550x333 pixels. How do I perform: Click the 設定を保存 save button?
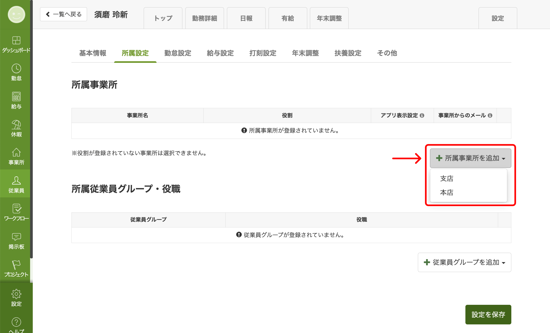point(488,315)
